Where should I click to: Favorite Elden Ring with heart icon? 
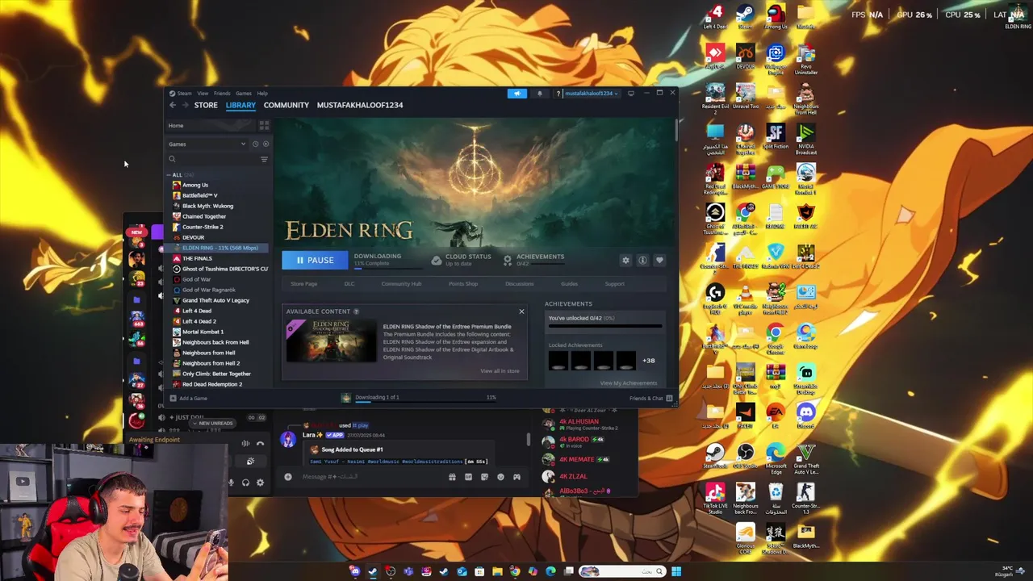[659, 260]
